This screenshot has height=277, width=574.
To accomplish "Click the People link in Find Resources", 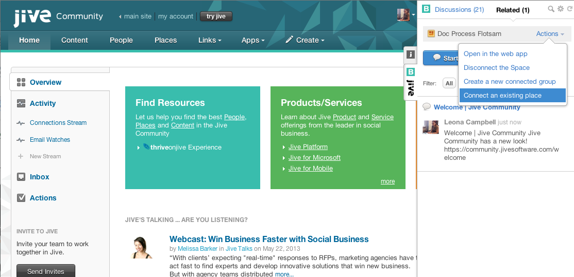I will click(234, 117).
